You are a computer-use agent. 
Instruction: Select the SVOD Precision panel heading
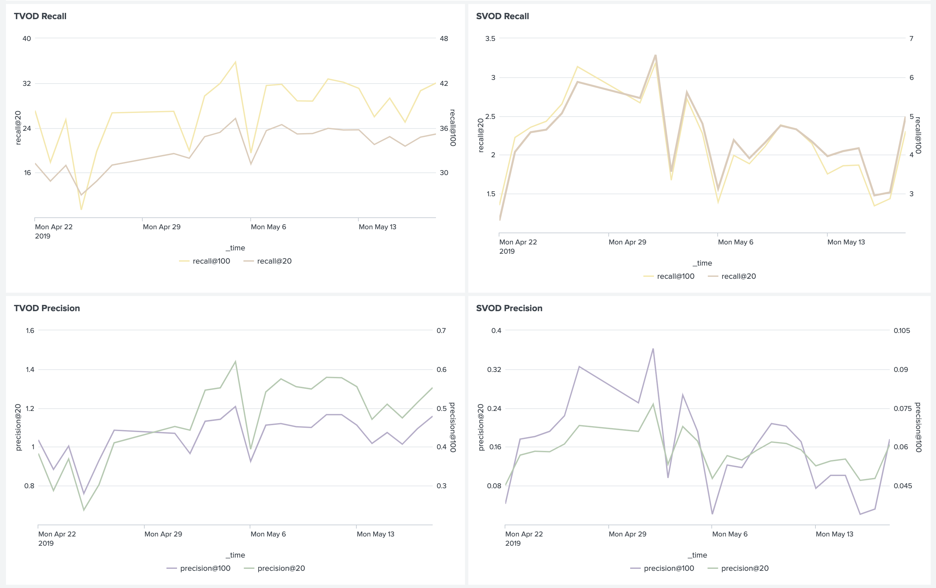[x=509, y=308]
